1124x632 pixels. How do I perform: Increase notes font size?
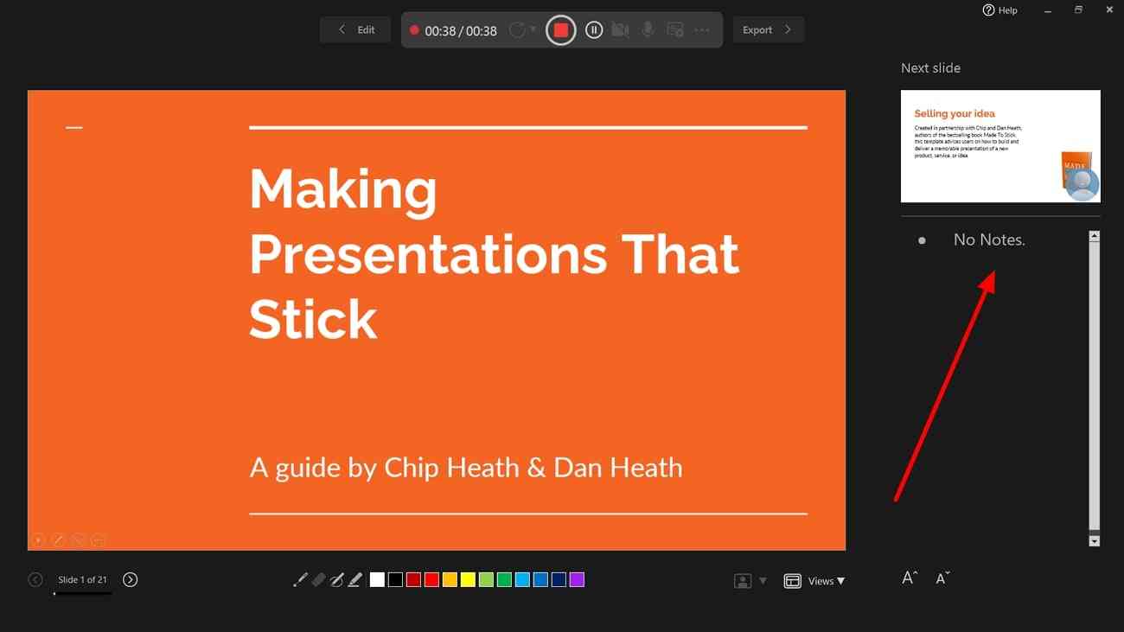coord(910,578)
